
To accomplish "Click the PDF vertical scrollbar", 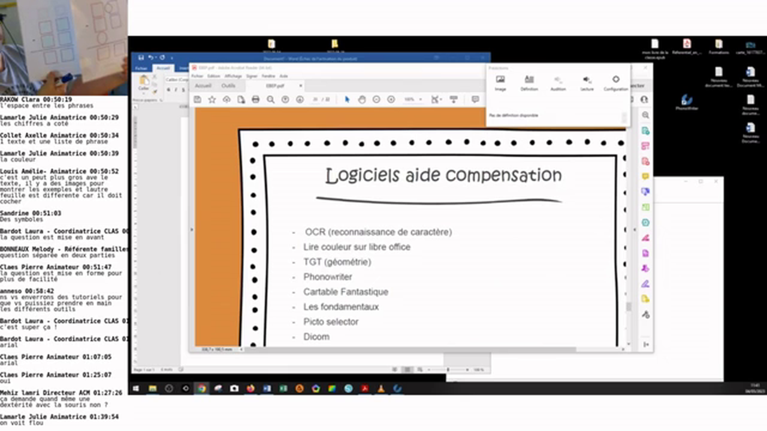I will [x=629, y=305].
